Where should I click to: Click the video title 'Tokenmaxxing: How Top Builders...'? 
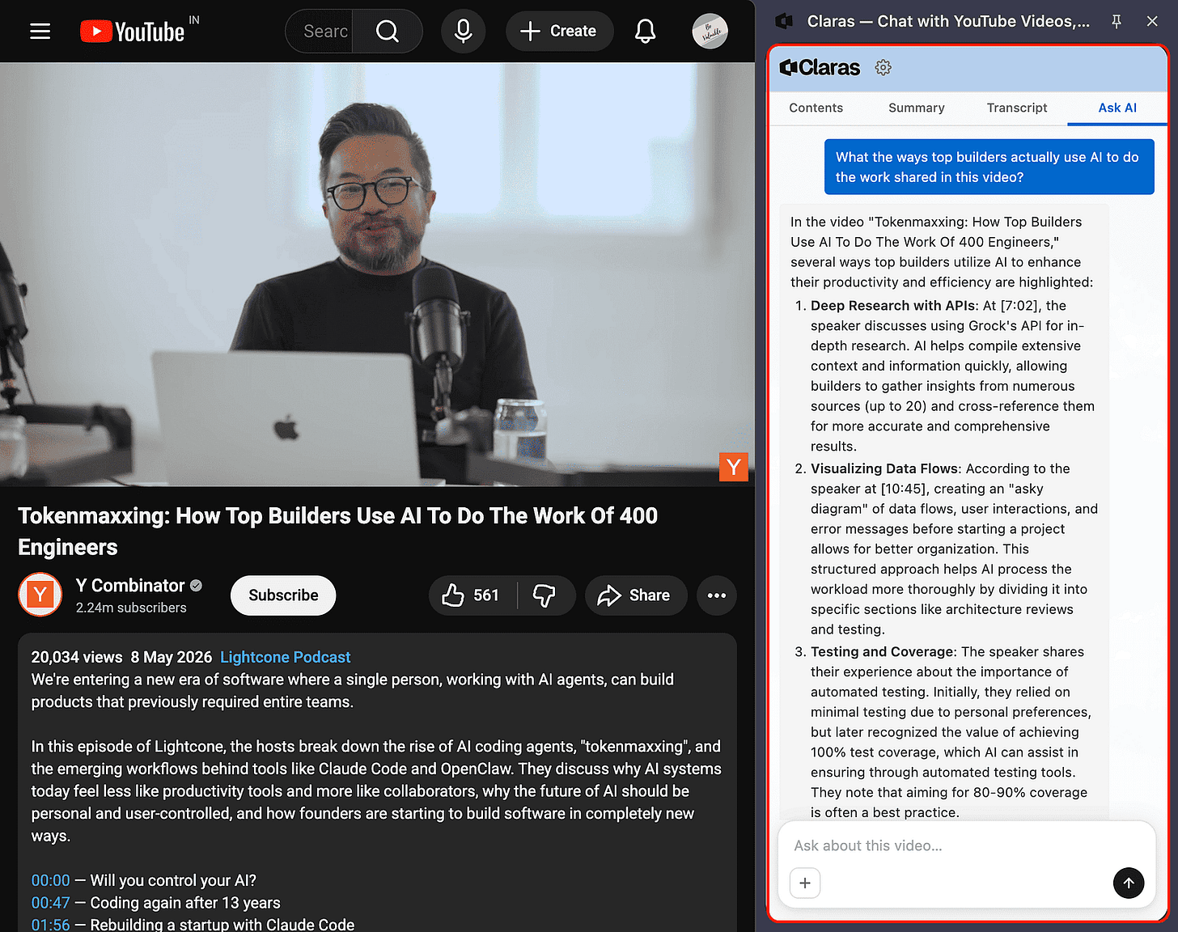(x=338, y=532)
